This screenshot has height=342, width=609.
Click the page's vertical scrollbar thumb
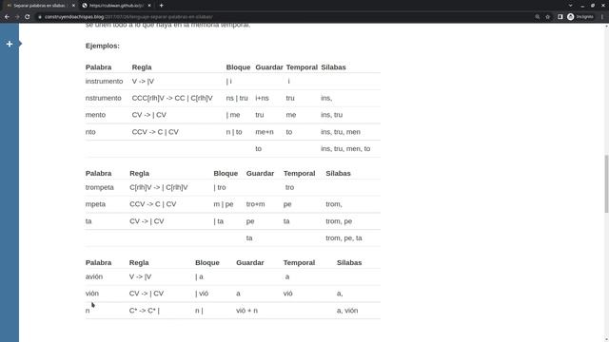tap(606, 183)
